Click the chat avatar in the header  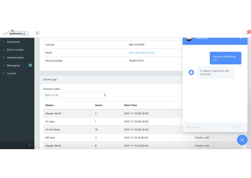(x=189, y=39)
